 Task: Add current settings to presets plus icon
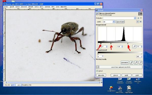point(138,18)
